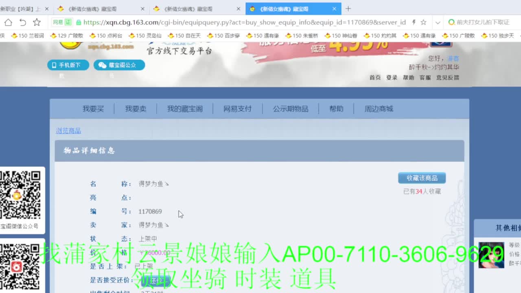Open bookmark 150 兰若词
Screen dimensions: 521x293
click(x=28, y=36)
